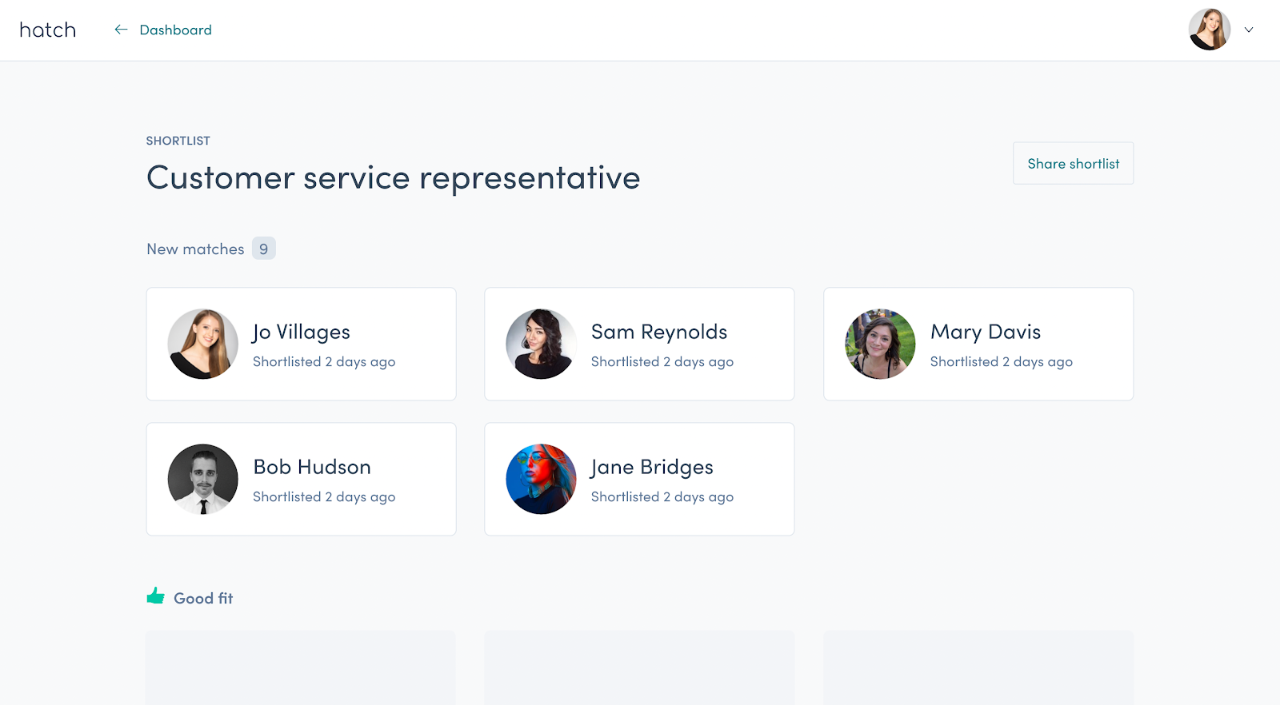Image resolution: width=1280 pixels, height=705 pixels.
Task: Click the New matches count badge
Action: click(263, 249)
